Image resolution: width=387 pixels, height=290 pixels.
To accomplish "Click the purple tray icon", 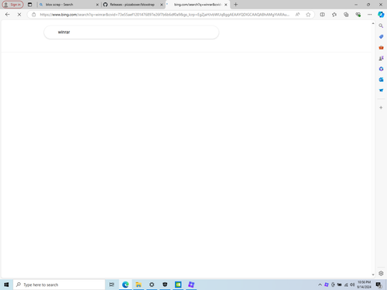I will pos(327,285).
